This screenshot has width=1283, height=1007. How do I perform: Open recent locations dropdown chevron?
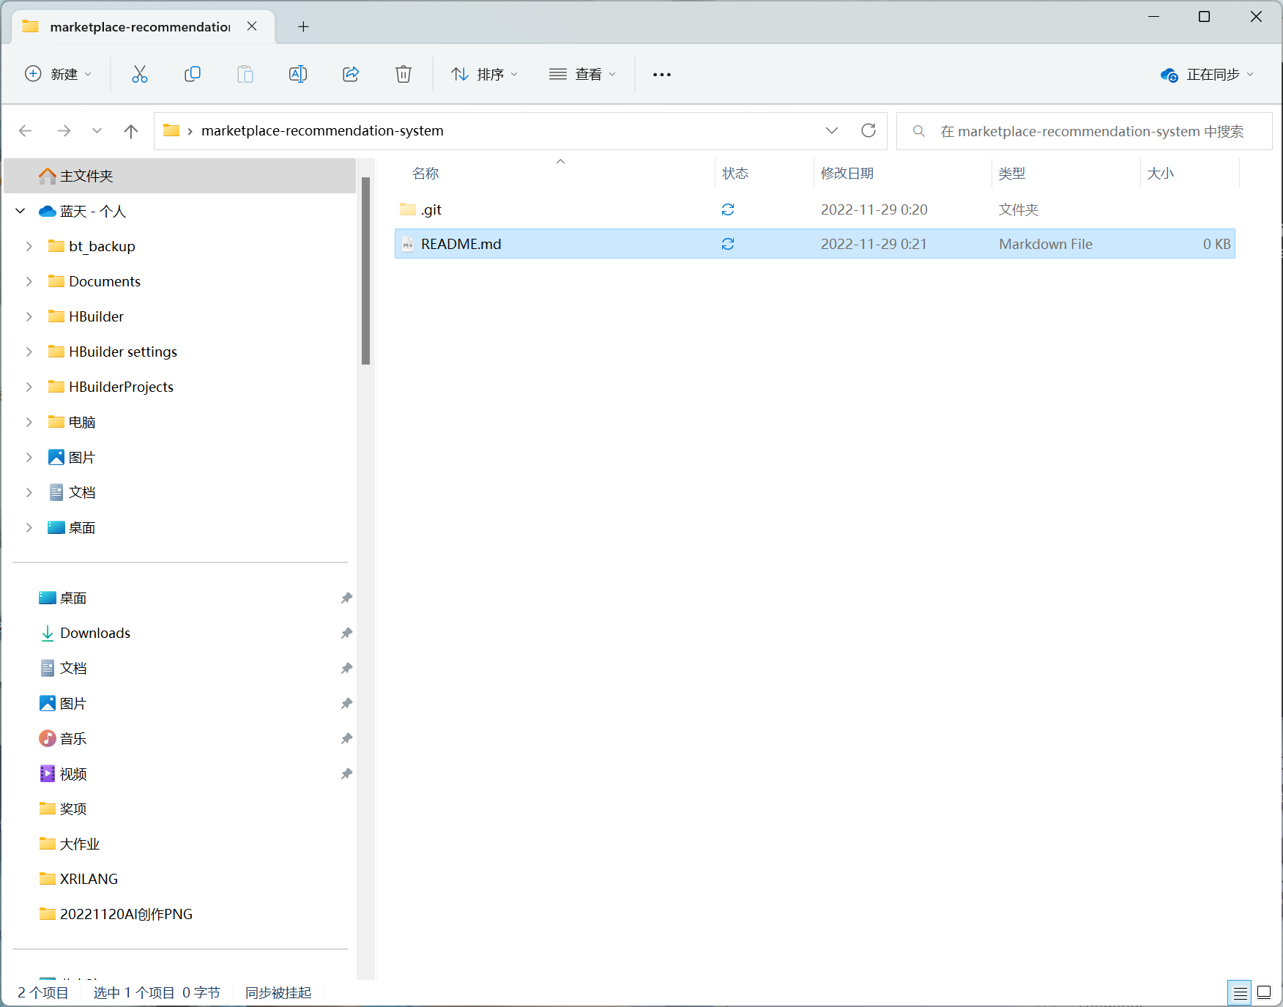(97, 130)
